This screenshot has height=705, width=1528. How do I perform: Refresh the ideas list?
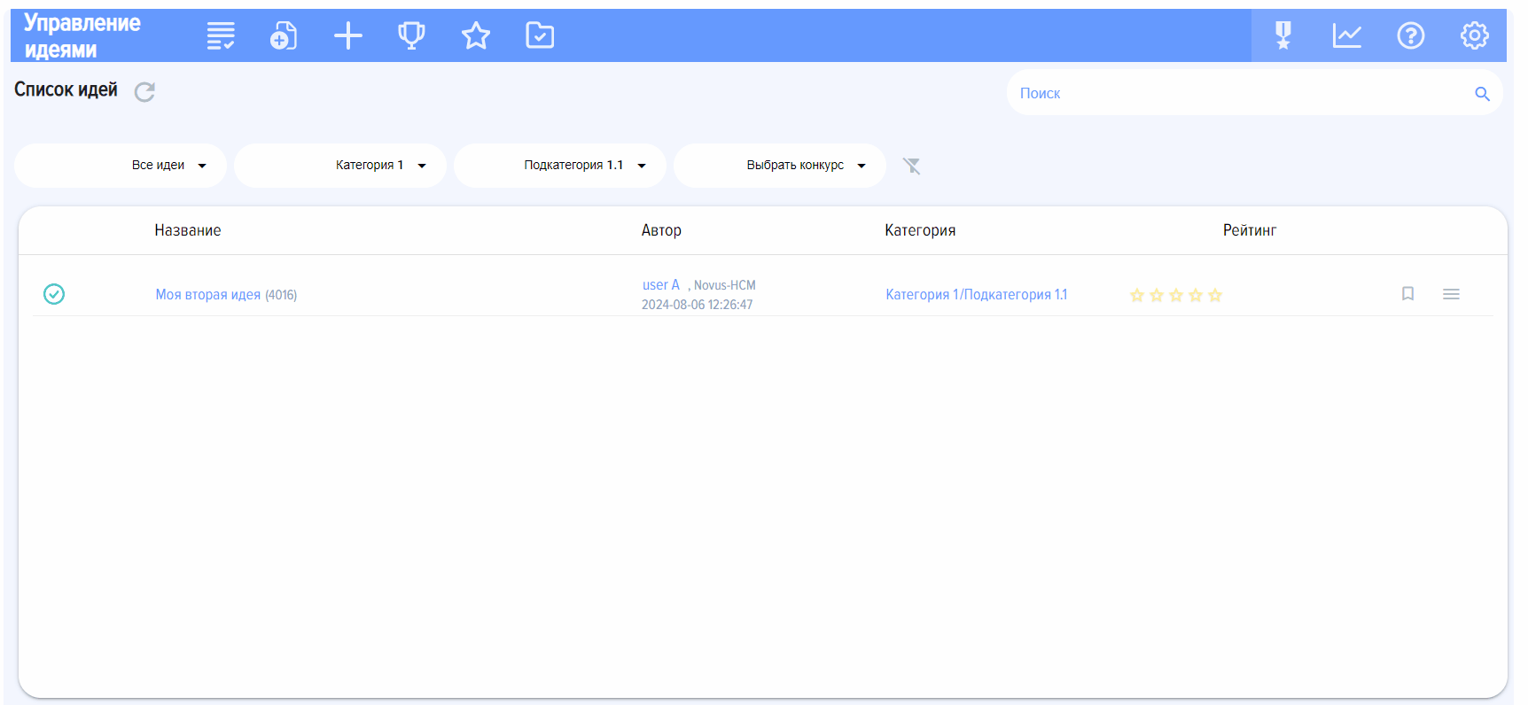click(x=144, y=92)
